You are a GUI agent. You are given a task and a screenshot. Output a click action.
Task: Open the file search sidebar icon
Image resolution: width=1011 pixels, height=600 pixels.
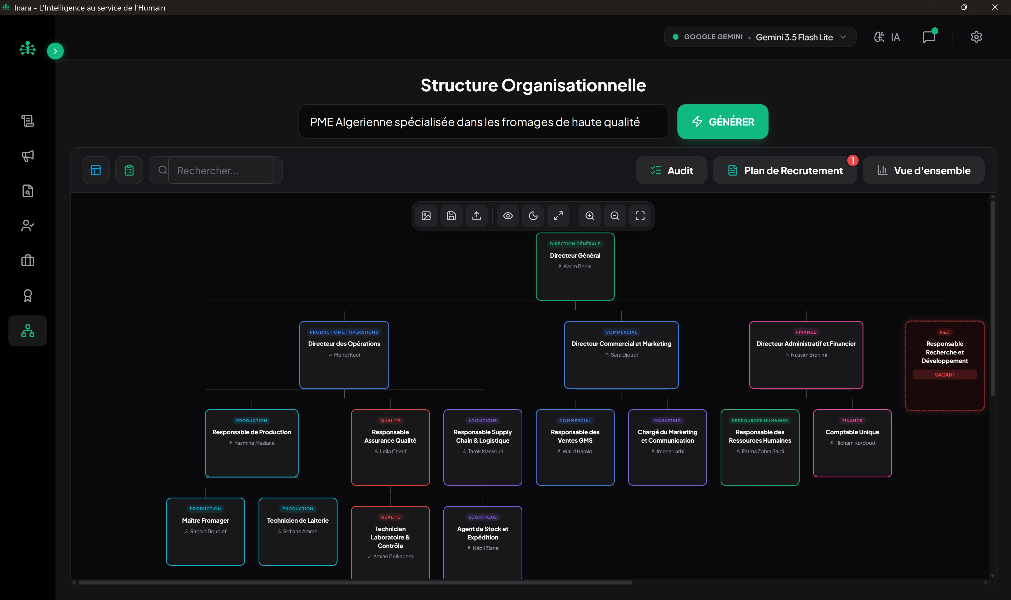27,191
